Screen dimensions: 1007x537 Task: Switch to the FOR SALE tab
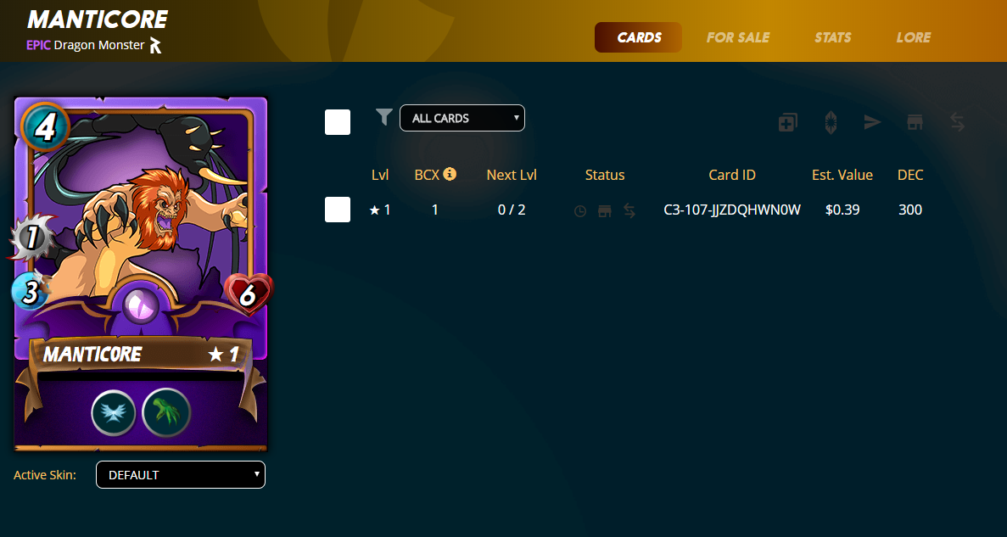[738, 37]
